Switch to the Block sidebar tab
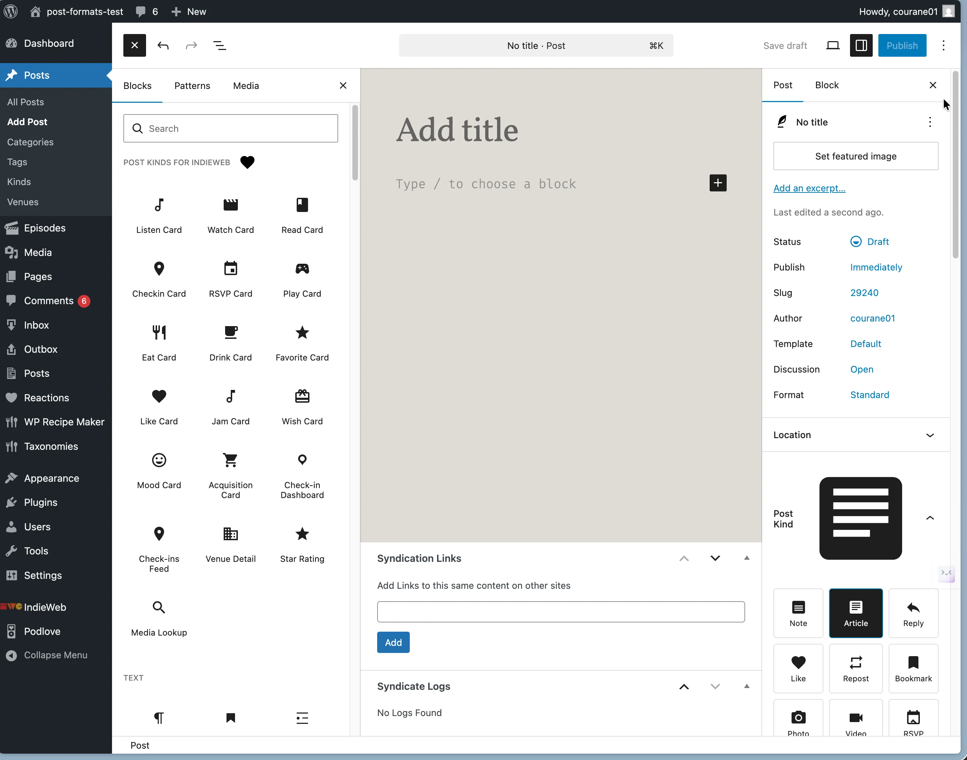 pyautogui.click(x=826, y=85)
